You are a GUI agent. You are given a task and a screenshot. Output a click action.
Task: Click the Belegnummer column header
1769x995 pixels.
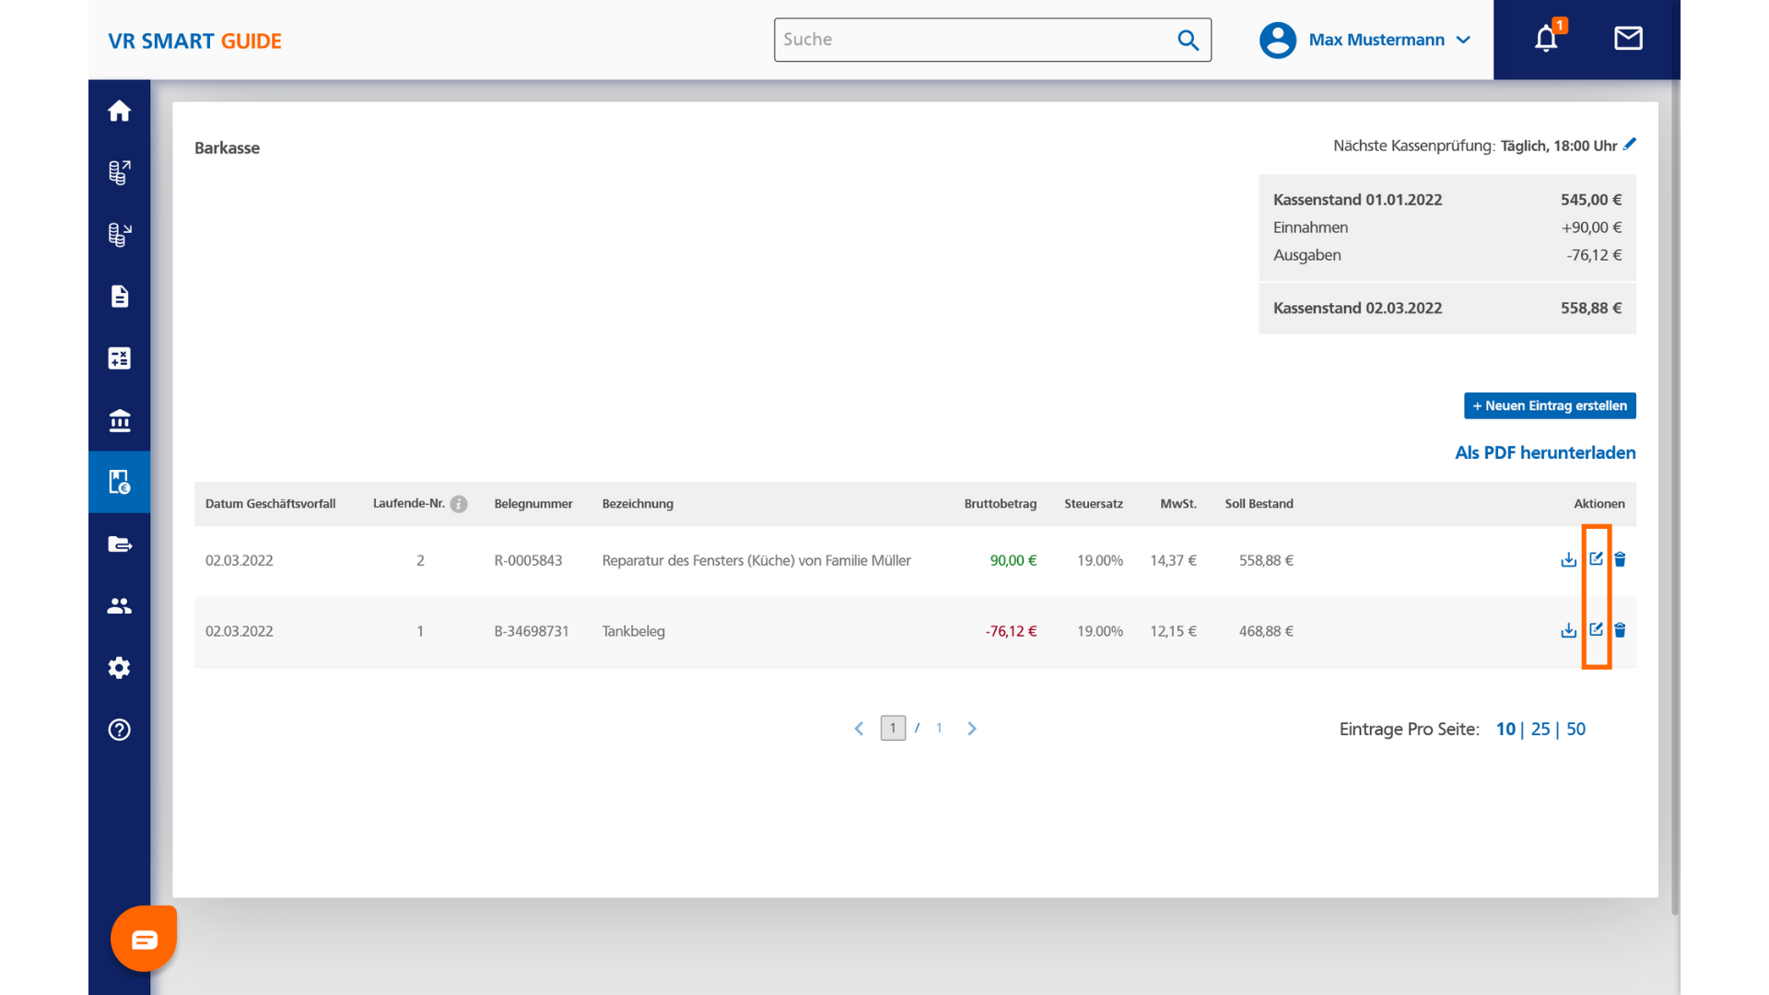[x=533, y=504]
